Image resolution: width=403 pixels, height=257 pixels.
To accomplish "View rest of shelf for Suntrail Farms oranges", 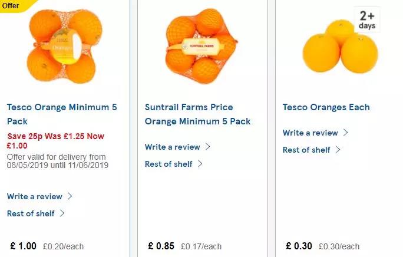I will point(169,164).
